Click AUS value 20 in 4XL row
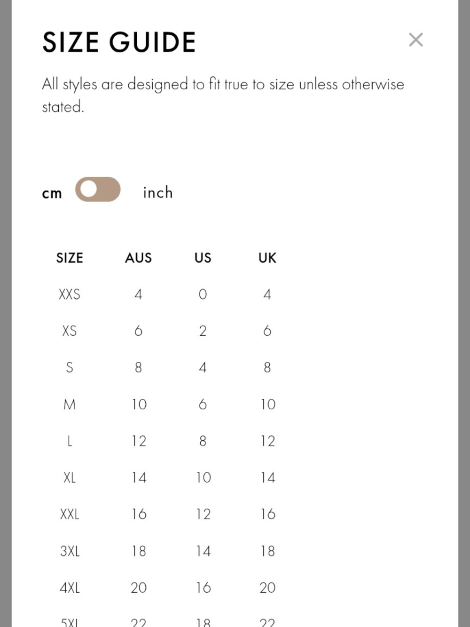470x627 pixels. pos(139,587)
